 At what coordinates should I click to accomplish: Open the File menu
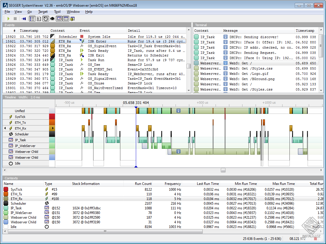click(x=7, y=12)
